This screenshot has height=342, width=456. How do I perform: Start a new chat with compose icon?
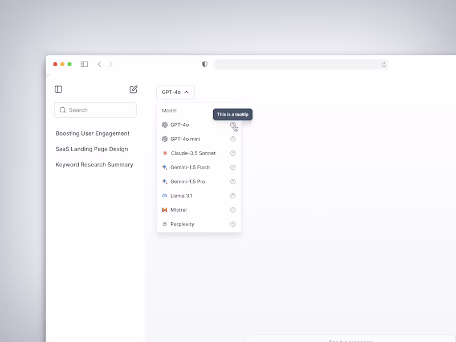pos(133,89)
